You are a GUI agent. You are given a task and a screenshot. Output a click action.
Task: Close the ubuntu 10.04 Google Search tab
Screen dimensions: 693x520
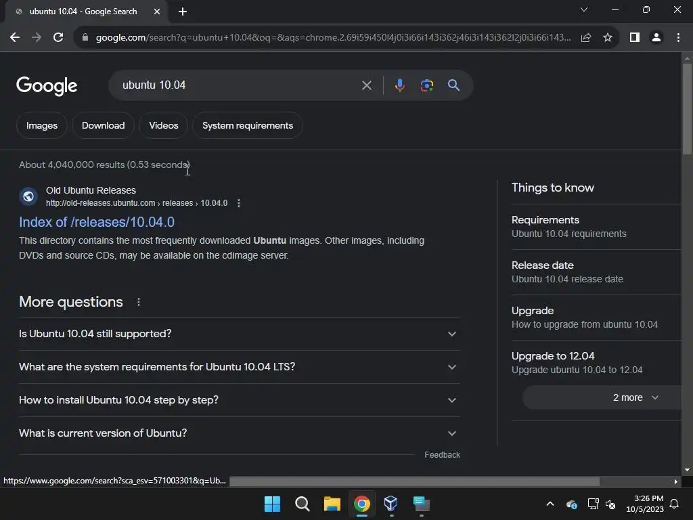157,12
